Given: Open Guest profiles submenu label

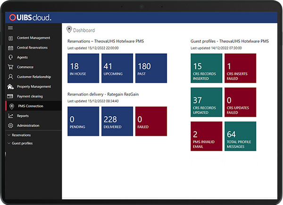Looking at the screenshot, I should [22, 143].
